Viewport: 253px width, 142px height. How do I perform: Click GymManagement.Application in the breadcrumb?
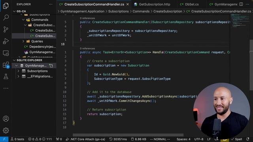(82, 11)
